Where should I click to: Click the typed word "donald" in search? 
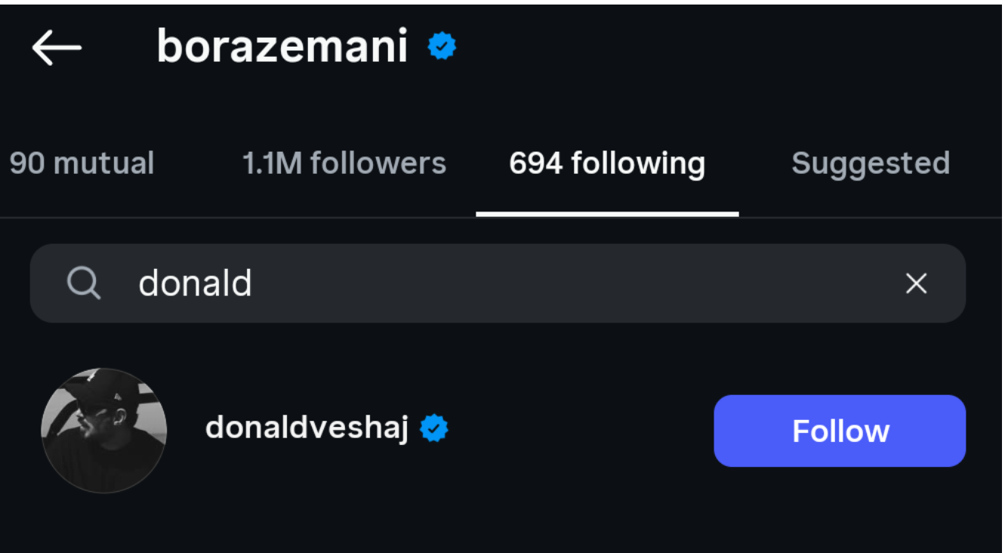pyautogui.click(x=195, y=284)
